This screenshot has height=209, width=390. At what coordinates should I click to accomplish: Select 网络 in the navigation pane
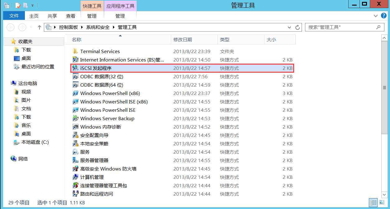[x=23, y=159]
